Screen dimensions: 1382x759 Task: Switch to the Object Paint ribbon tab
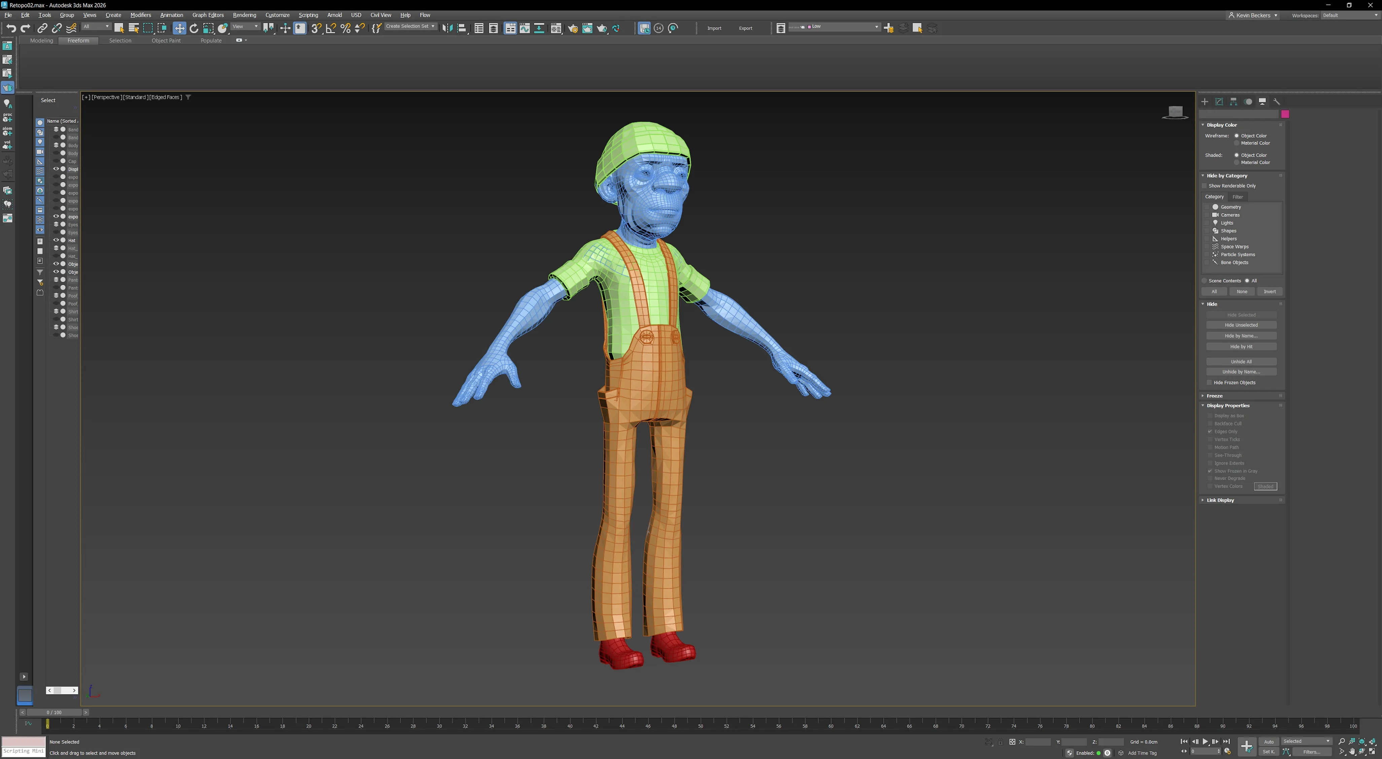point(166,41)
